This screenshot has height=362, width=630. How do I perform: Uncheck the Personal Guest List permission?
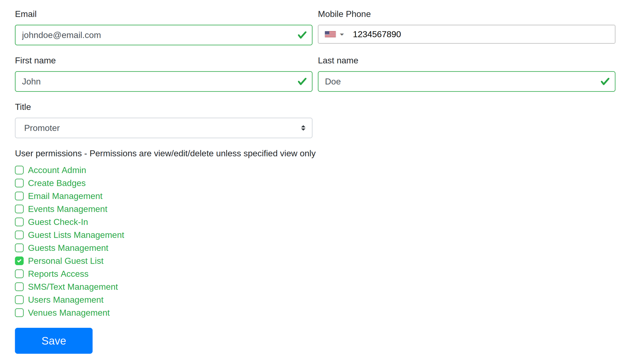click(19, 261)
